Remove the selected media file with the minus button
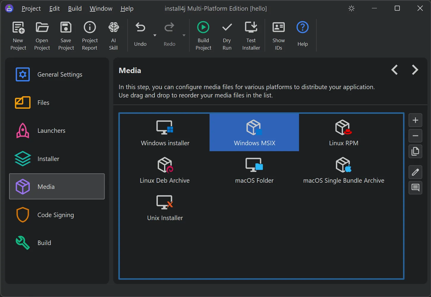 pyautogui.click(x=416, y=136)
